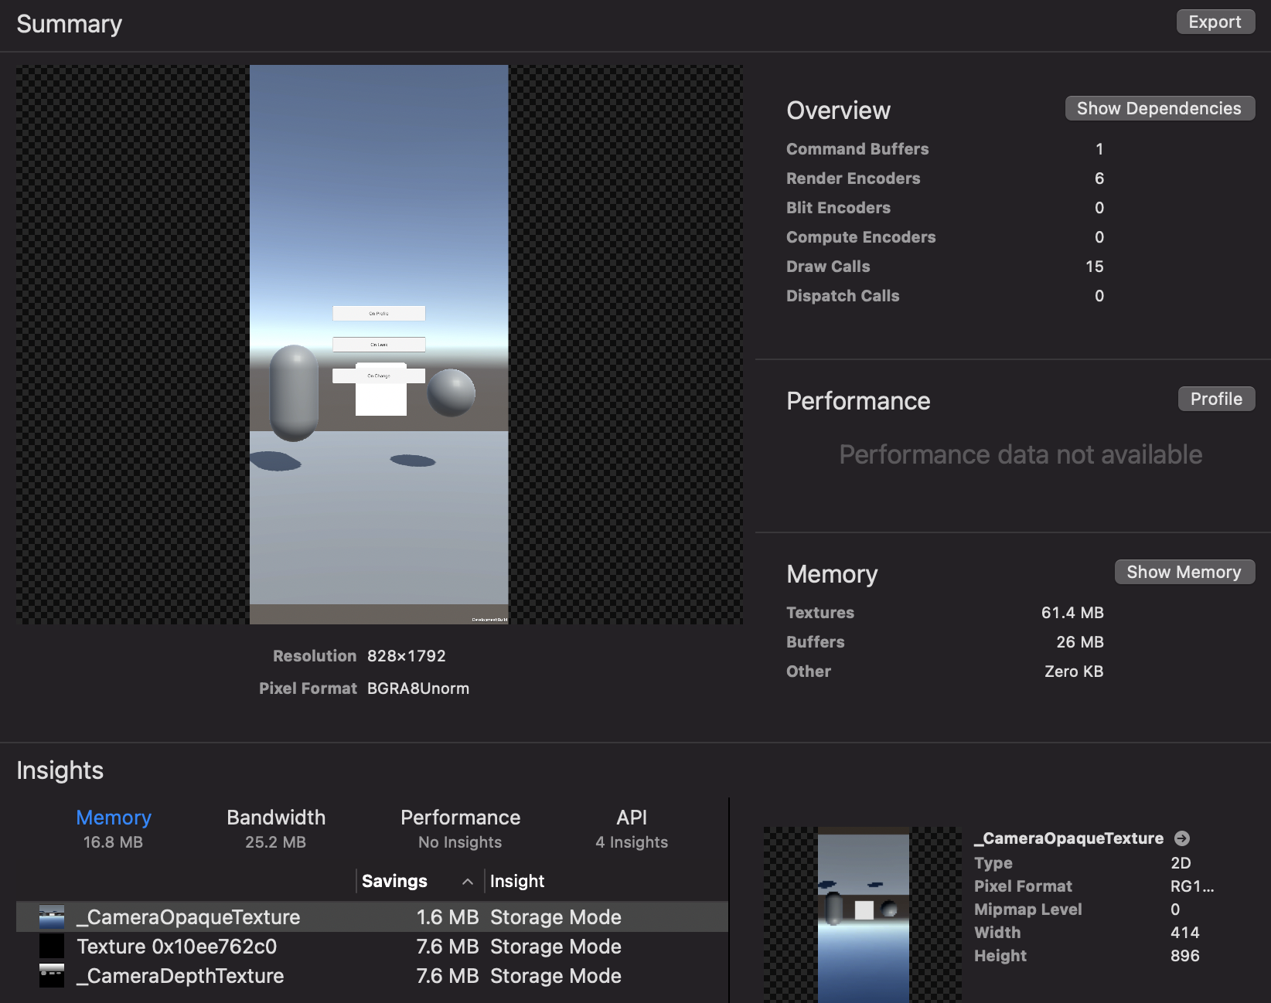The height and width of the screenshot is (1003, 1271).
Task: Click the _CameraDepthTexture thumbnail icon
Action: 52,975
